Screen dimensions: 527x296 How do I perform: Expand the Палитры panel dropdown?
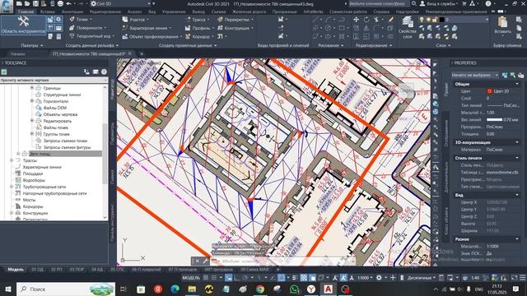click(32, 45)
